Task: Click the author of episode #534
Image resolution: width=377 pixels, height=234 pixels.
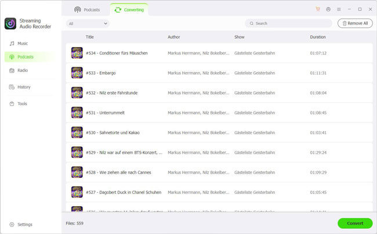Action: pyautogui.click(x=198, y=53)
